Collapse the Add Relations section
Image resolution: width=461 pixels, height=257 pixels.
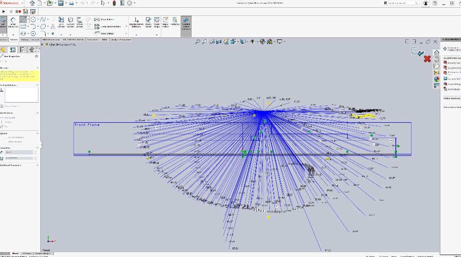pyautogui.click(x=37, y=113)
